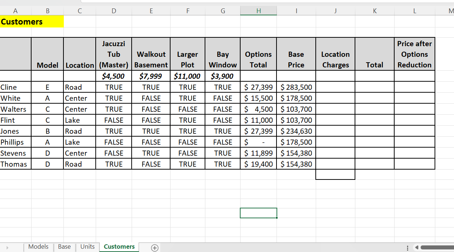Click the column H header

[258, 11]
